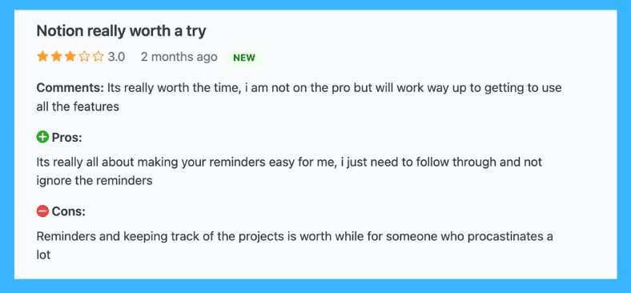Click the 2 months ago timestamp
Viewport: 631px width, 293px height.
(x=179, y=57)
